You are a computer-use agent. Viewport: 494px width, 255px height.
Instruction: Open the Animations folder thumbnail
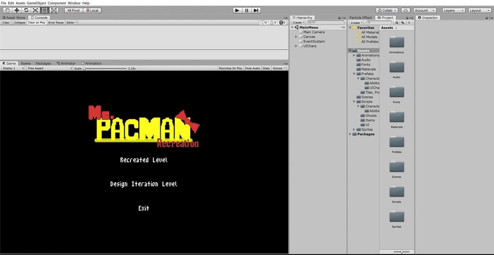(x=397, y=42)
